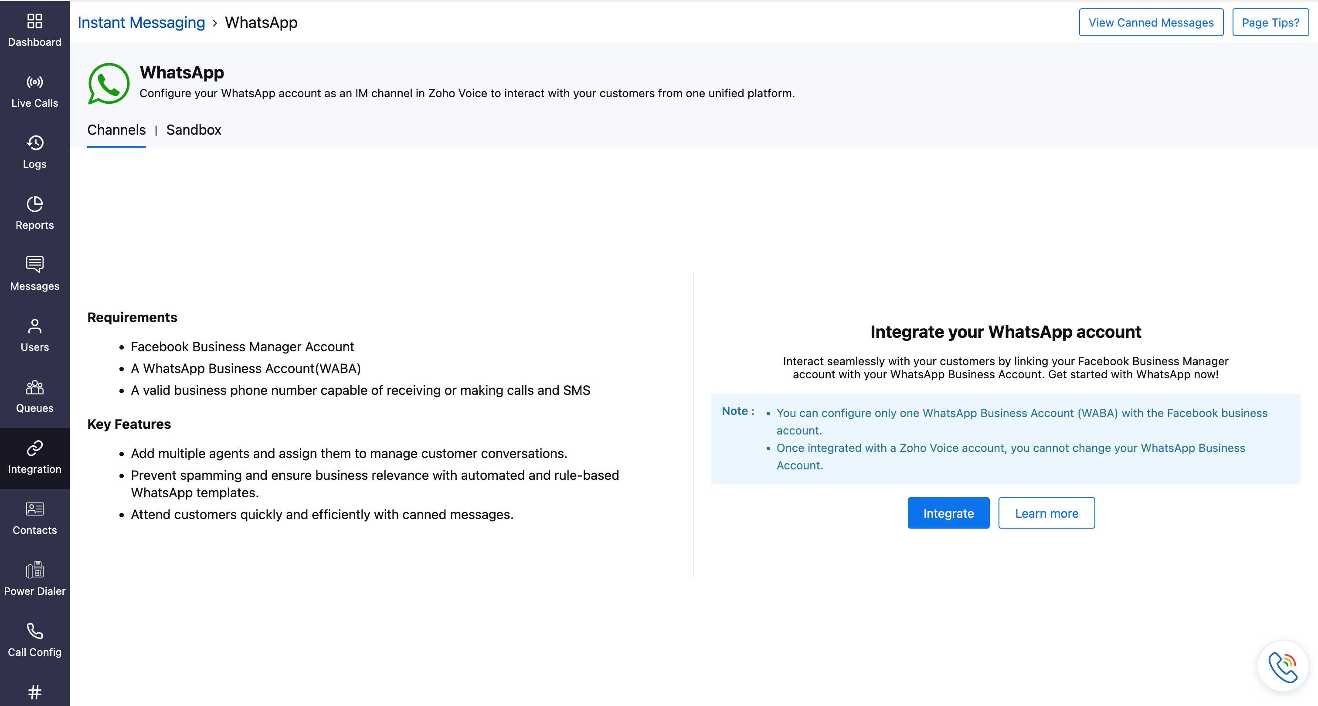Click the Page Tips? button
The image size is (1318, 706).
pyautogui.click(x=1270, y=23)
